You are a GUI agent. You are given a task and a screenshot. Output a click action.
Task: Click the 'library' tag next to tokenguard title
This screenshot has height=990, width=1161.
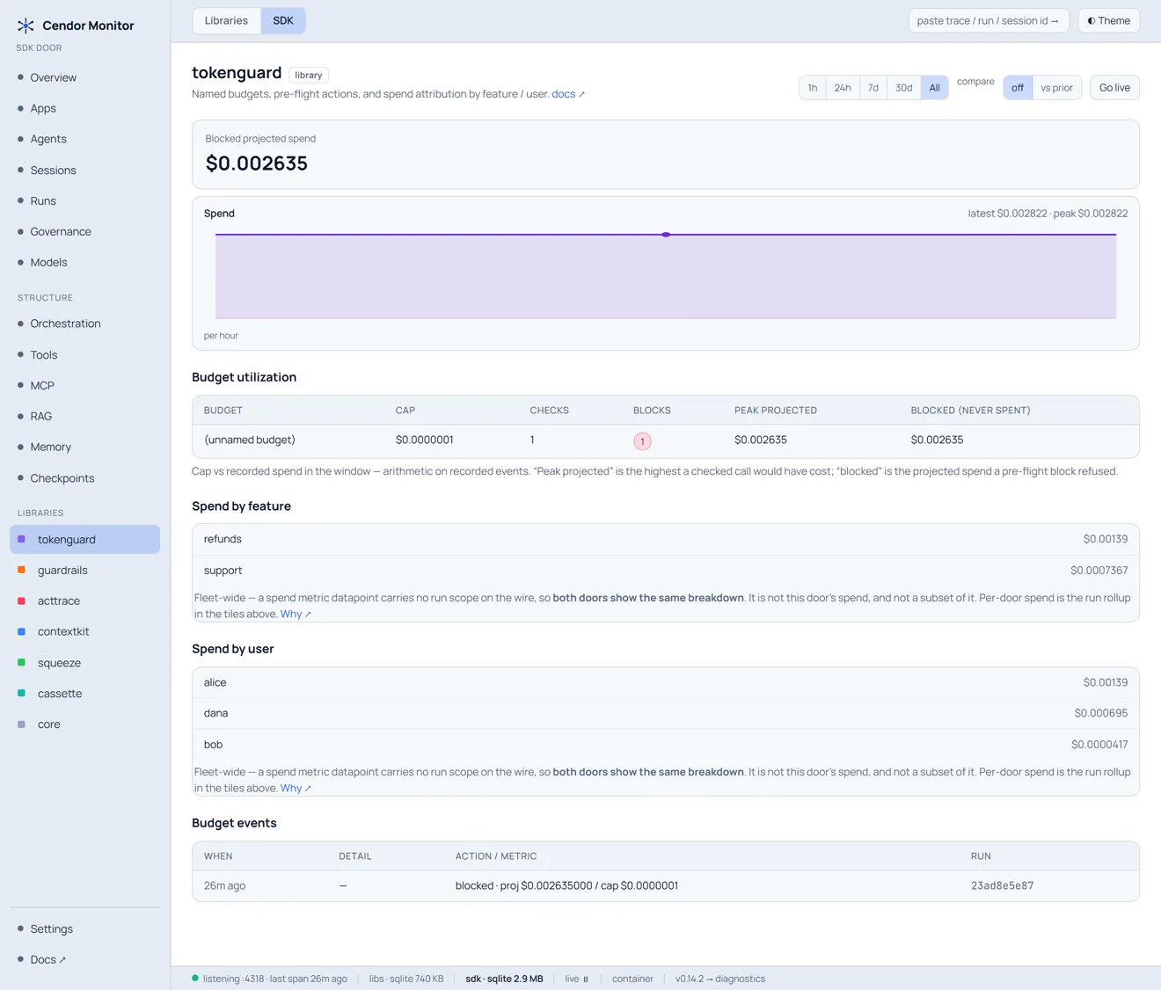point(309,76)
